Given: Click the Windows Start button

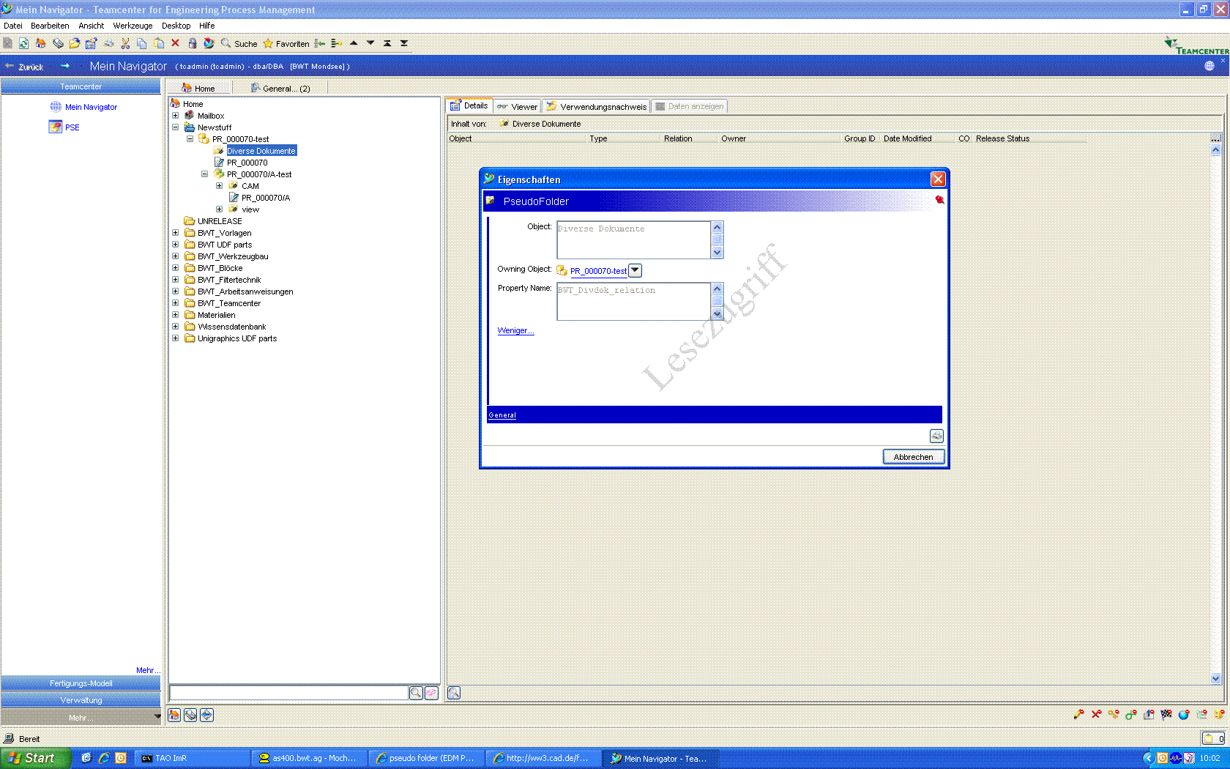Looking at the screenshot, I should (36, 758).
